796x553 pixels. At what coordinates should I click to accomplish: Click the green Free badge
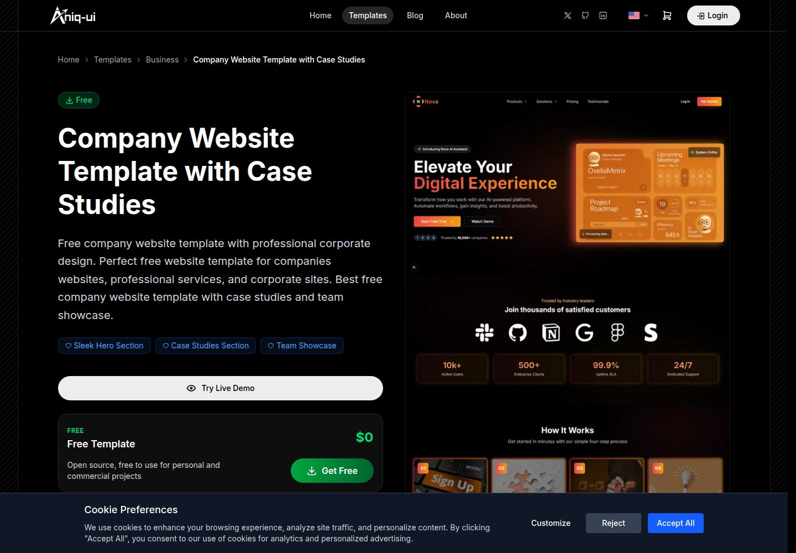click(x=78, y=100)
